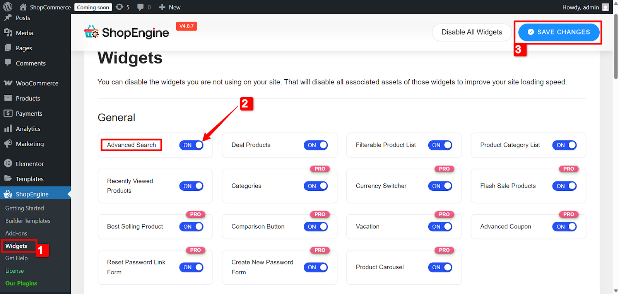Switch off Product Carousel widget
619x294 pixels.
click(x=440, y=267)
